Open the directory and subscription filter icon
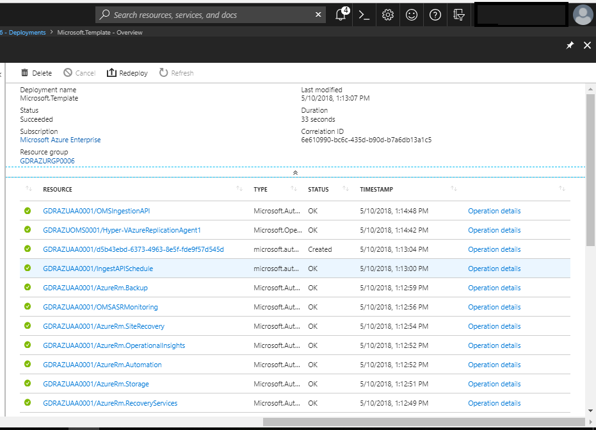Image resolution: width=596 pixels, height=430 pixels. point(459,15)
